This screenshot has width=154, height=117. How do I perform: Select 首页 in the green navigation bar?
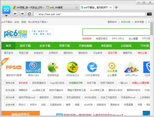pos(8,46)
